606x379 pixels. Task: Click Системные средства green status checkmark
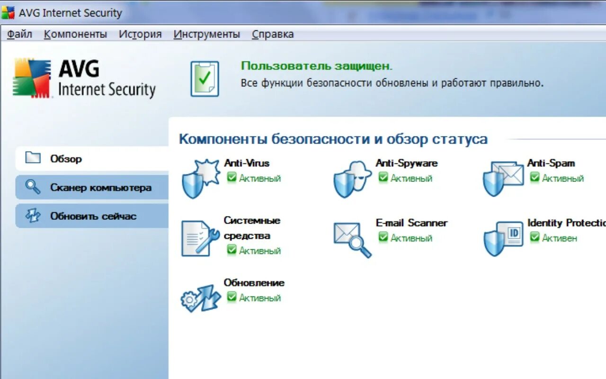coord(232,250)
